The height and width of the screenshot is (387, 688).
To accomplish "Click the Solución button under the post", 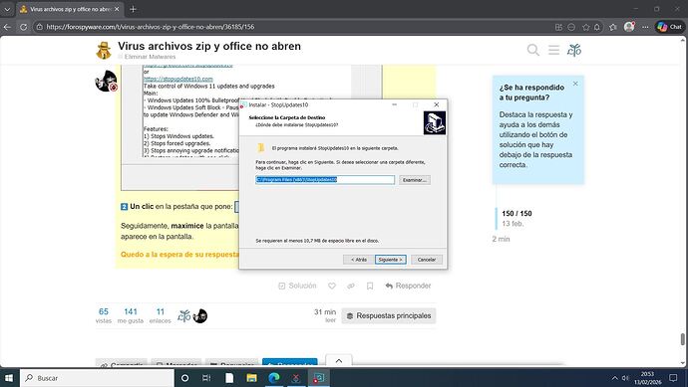I will 297,286.
